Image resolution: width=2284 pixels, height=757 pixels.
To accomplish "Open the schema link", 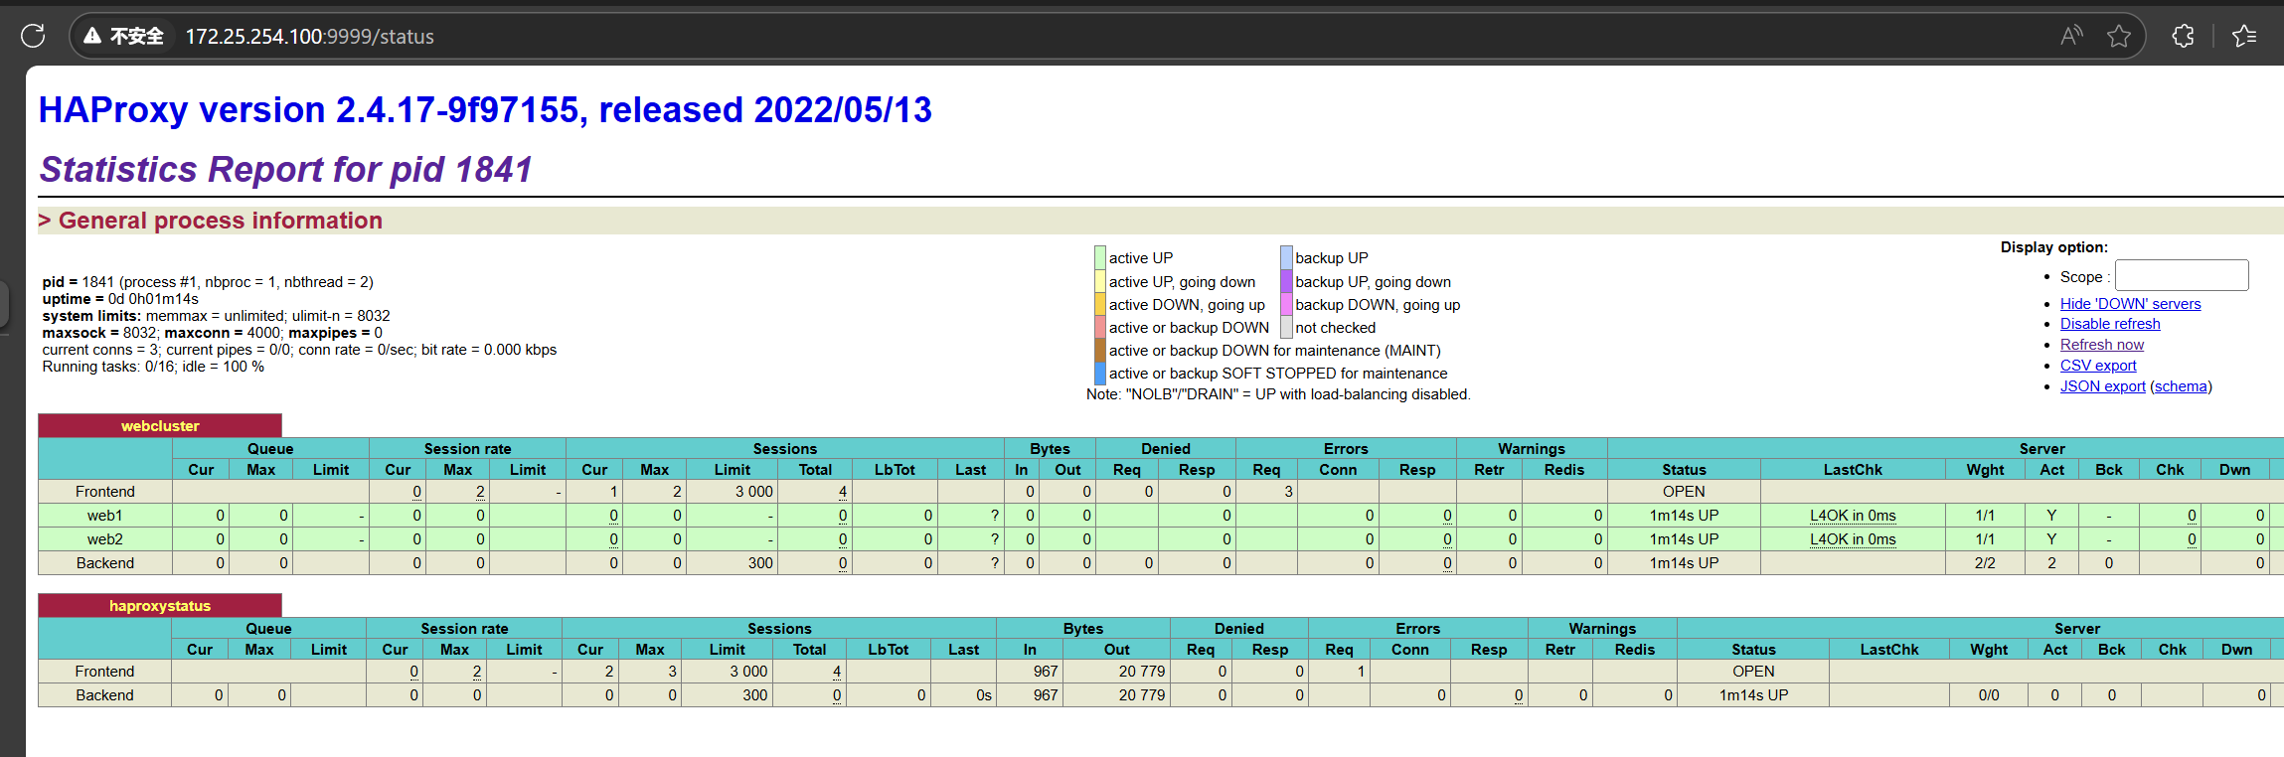I will click(2179, 386).
